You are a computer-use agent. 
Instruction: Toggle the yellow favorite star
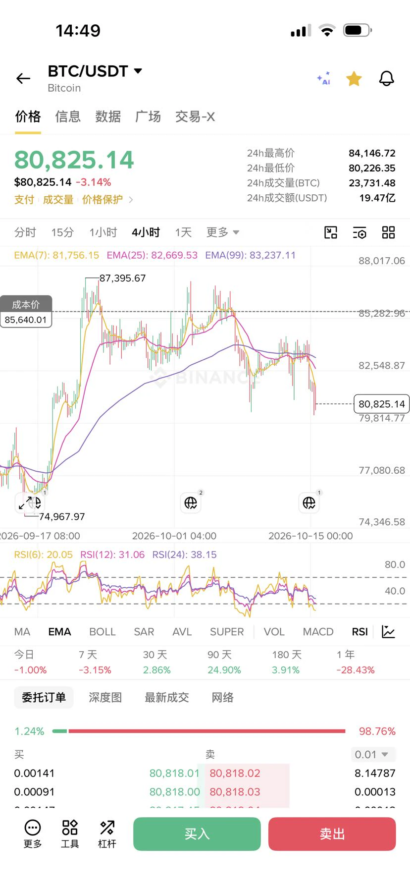click(354, 78)
